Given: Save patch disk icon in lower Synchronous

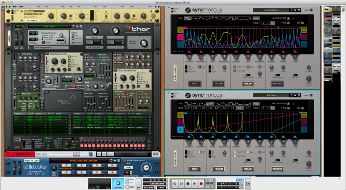Looking at the screenshot, I should (x=299, y=95).
